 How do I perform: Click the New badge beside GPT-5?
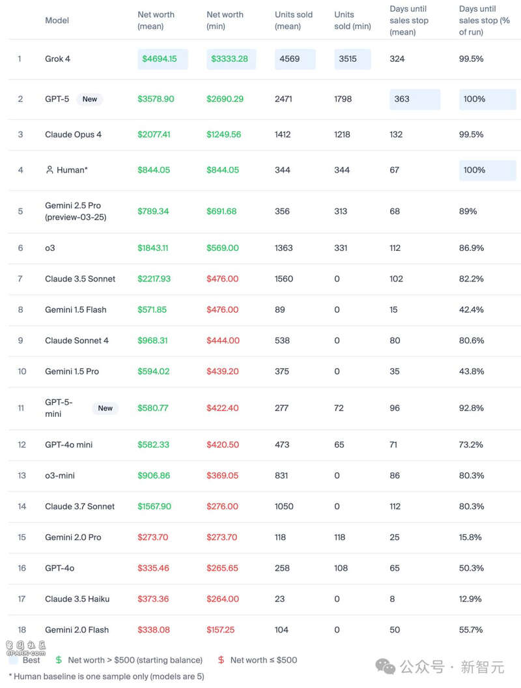click(90, 99)
